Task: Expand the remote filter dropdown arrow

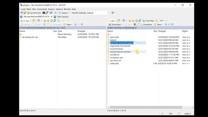Action: (x=126, y=21)
